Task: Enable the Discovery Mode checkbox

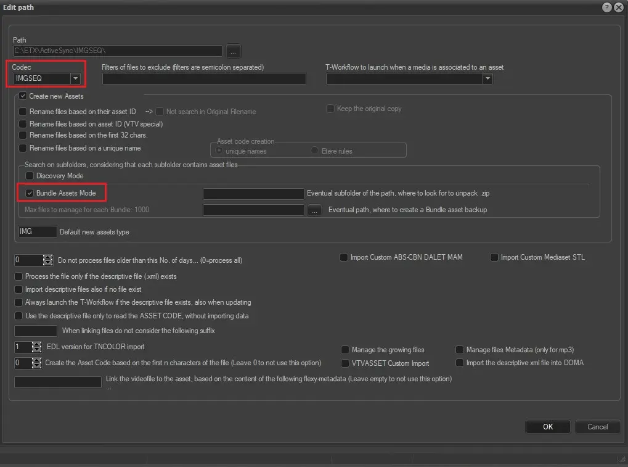Action: pyautogui.click(x=30, y=176)
